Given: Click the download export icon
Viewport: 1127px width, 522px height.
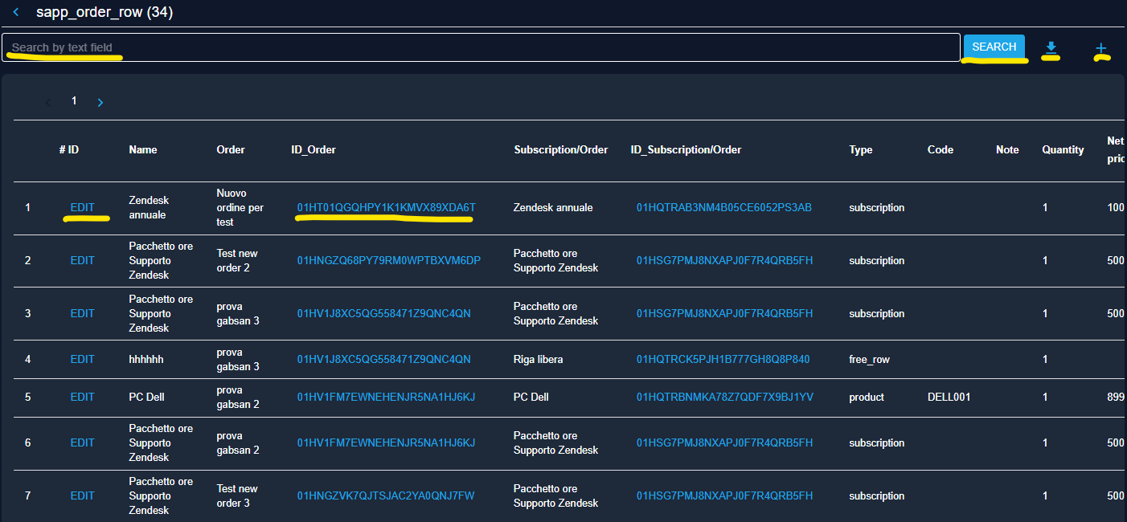Looking at the screenshot, I should click(x=1050, y=49).
